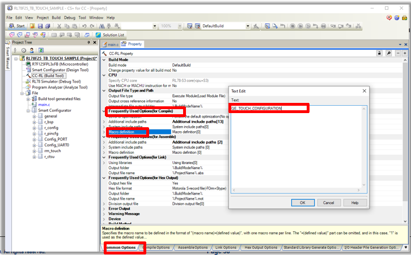Click Cancel in Text Edit dialog
Image resolution: width=411 pixels, height=255 pixels.
pyautogui.click(x=329, y=202)
